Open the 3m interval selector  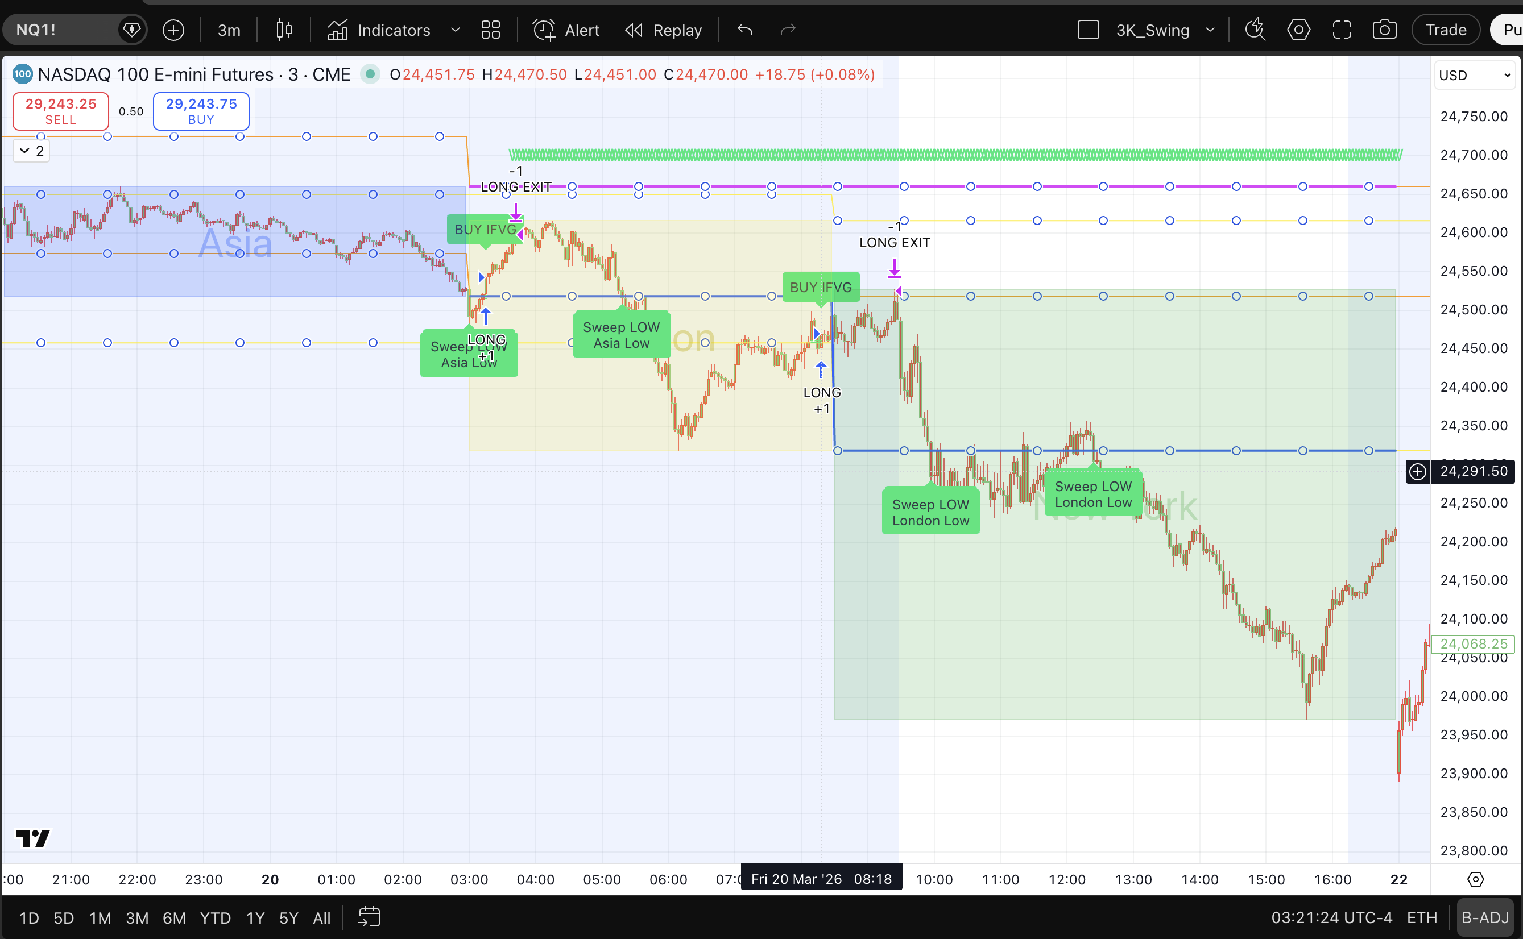[x=229, y=30]
